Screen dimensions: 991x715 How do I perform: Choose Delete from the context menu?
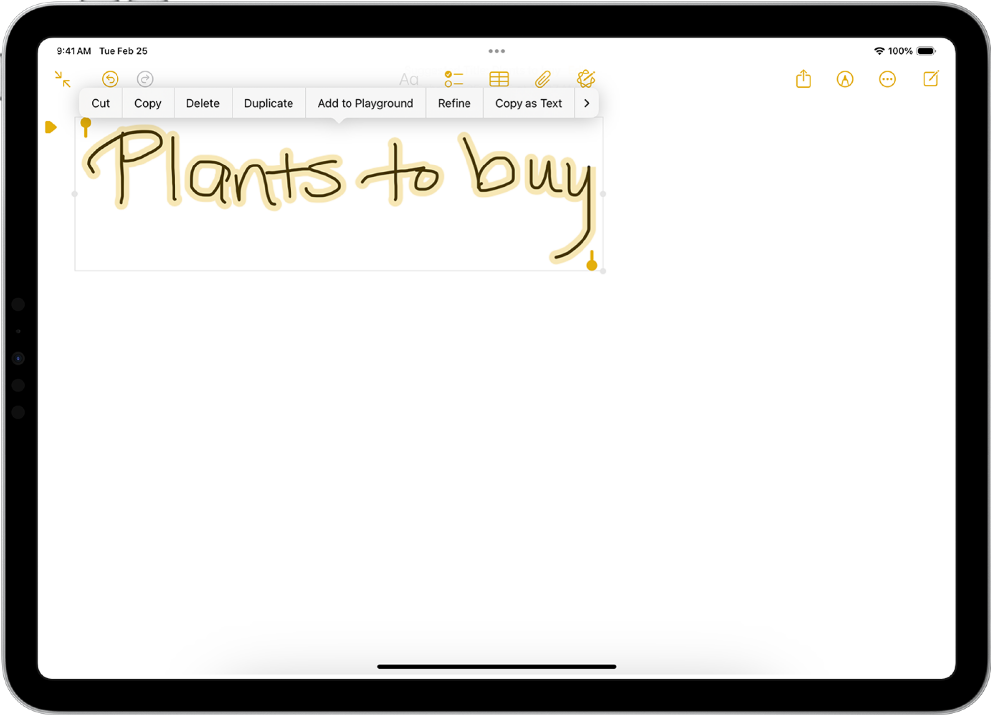click(202, 103)
